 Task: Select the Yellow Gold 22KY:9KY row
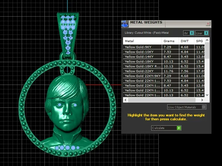(x=164, y=76)
